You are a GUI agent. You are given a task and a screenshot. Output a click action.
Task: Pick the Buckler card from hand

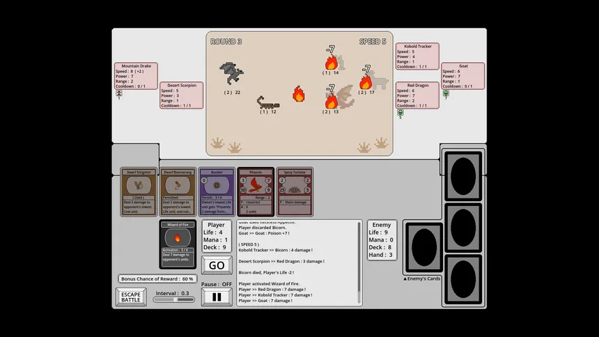click(x=217, y=191)
